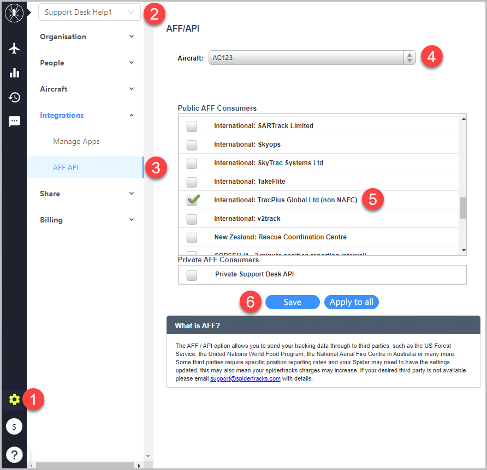Click the consumers list scroll down arrow

coord(464,250)
